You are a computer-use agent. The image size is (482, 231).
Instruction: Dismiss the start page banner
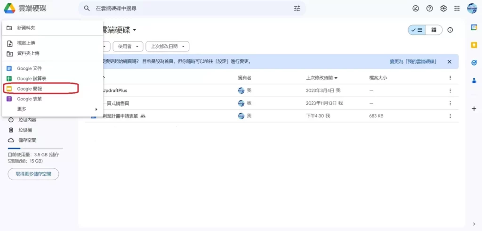coord(450,62)
